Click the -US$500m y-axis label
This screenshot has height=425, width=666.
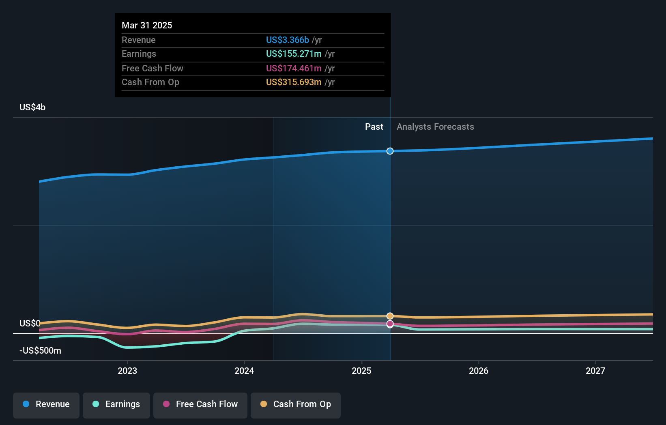point(41,350)
